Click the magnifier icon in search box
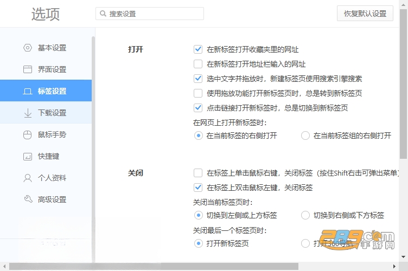This screenshot has width=408, height=271. pyautogui.click(x=103, y=14)
